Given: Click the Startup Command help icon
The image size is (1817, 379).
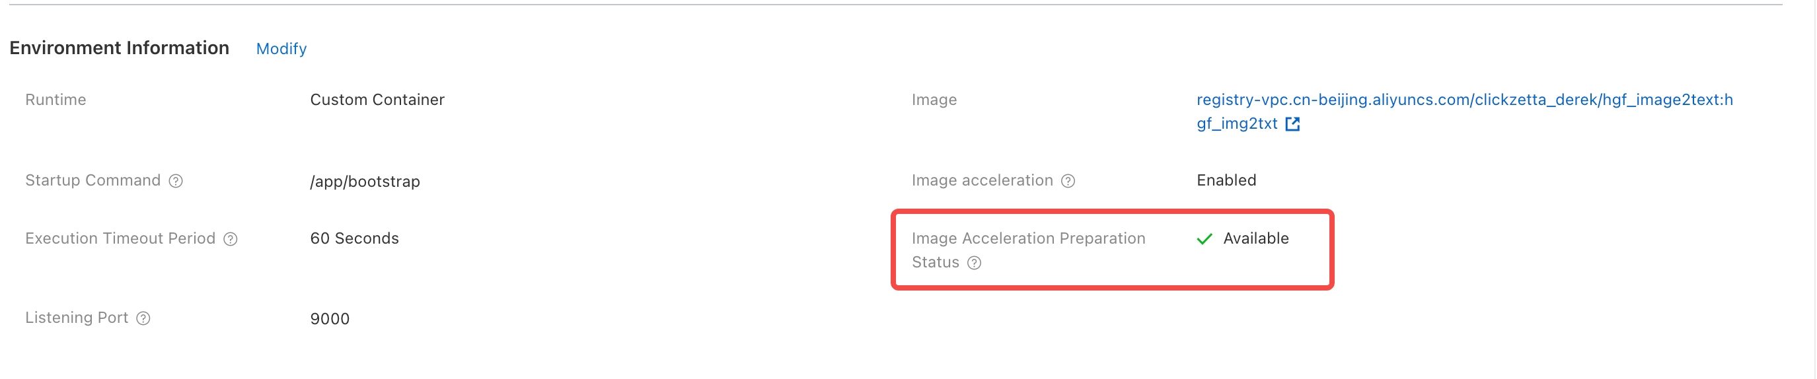Looking at the screenshot, I should tap(176, 181).
